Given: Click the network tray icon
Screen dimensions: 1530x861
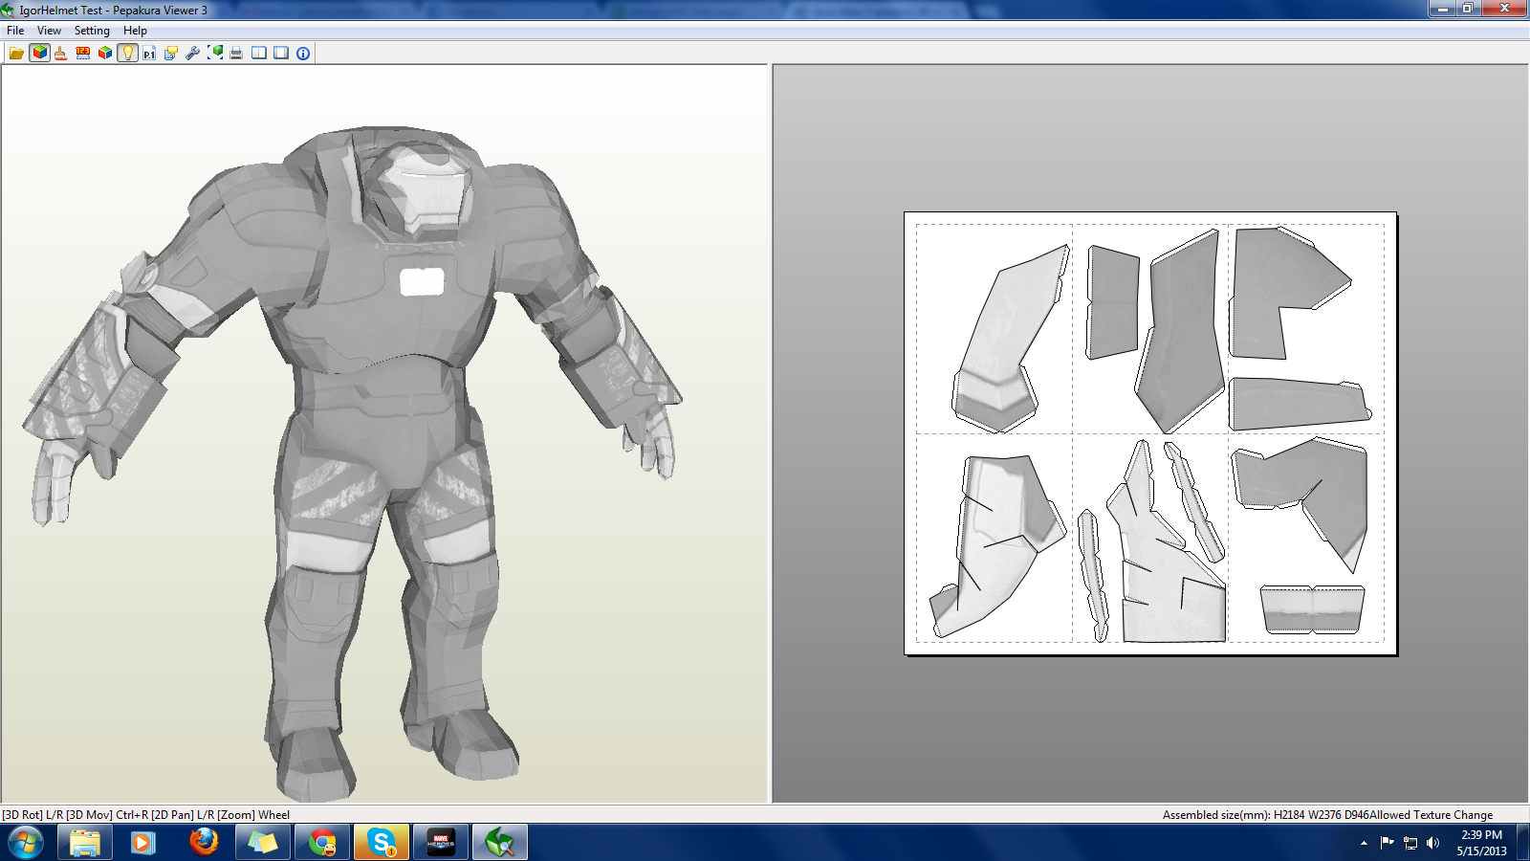Looking at the screenshot, I should (x=1410, y=843).
